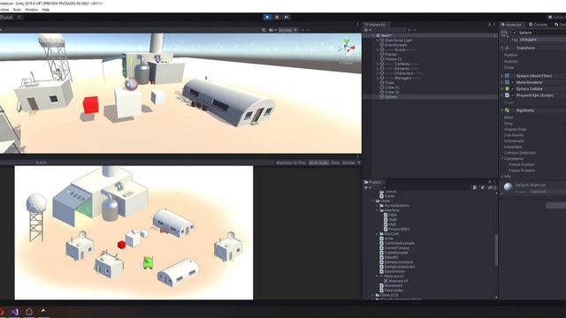Image resolution: width=566 pixels, height=318 pixels.
Task: Click the Proyectil Ejm script icon
Action: [507, 95]
